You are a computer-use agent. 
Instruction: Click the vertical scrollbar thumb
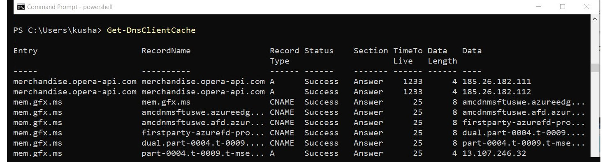595,68
